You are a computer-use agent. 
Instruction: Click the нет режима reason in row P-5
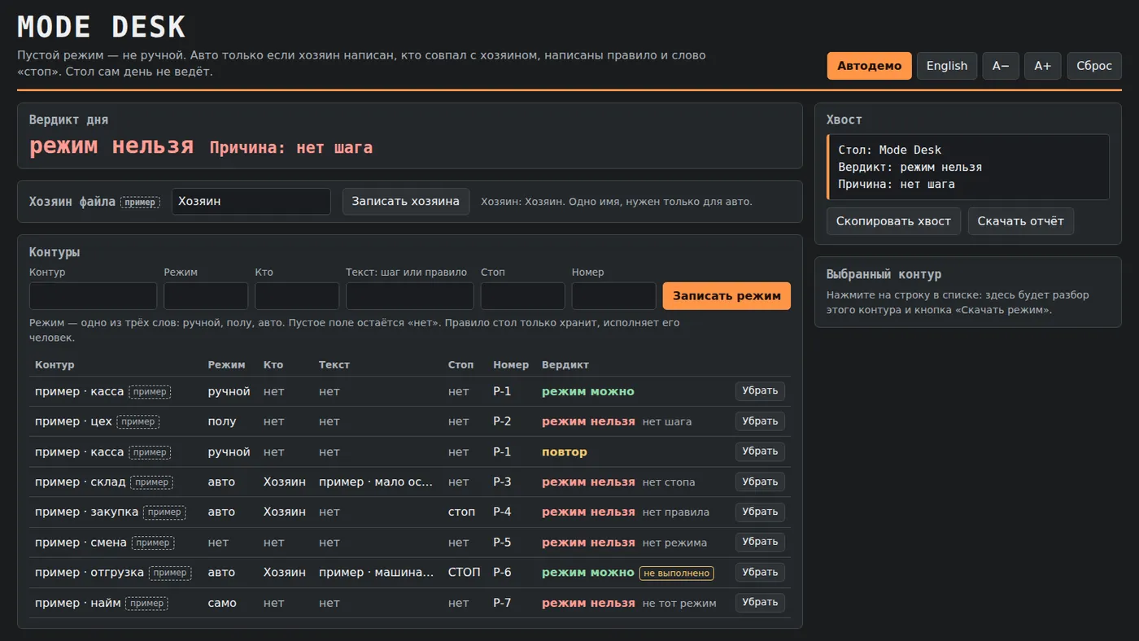click(674, 543)
